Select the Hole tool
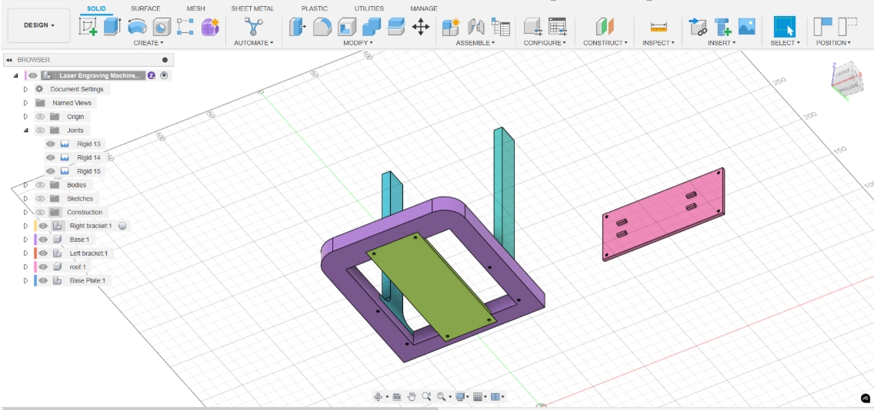874x410 pixels. tap(162, 27)
